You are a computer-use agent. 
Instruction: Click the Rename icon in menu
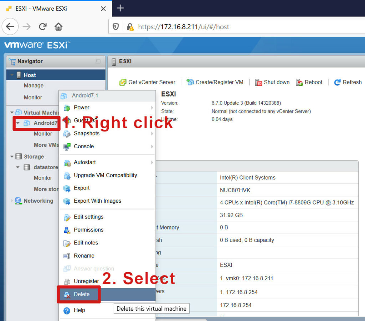67,256
